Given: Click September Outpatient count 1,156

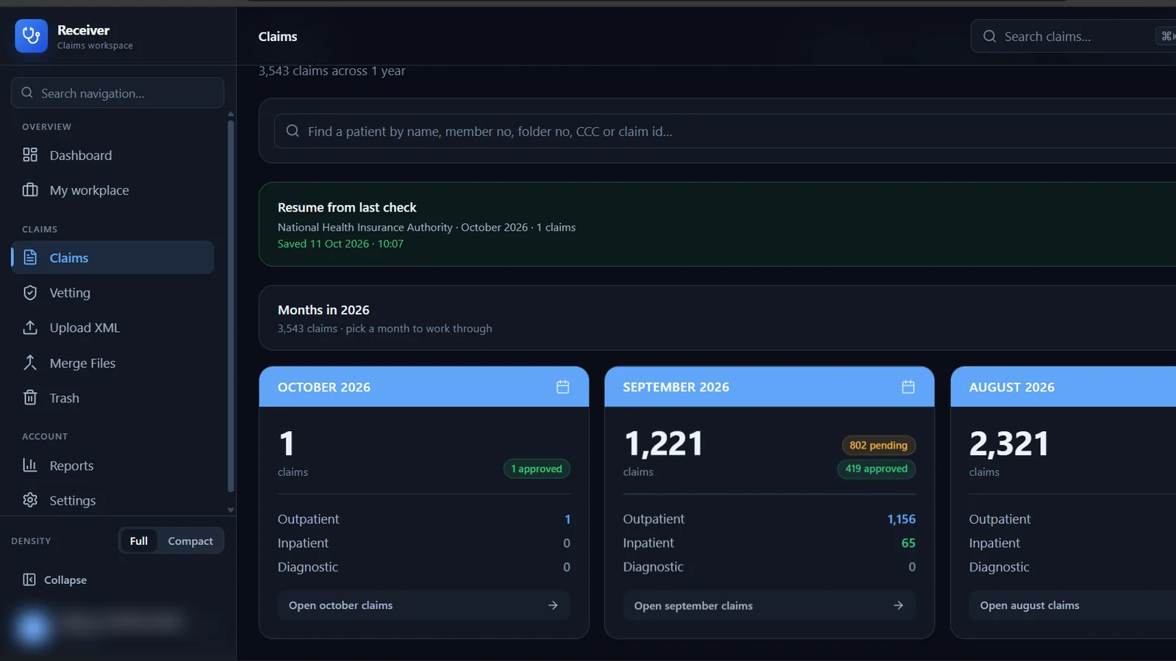Looking at the screenshot, I should coord(901,519).
